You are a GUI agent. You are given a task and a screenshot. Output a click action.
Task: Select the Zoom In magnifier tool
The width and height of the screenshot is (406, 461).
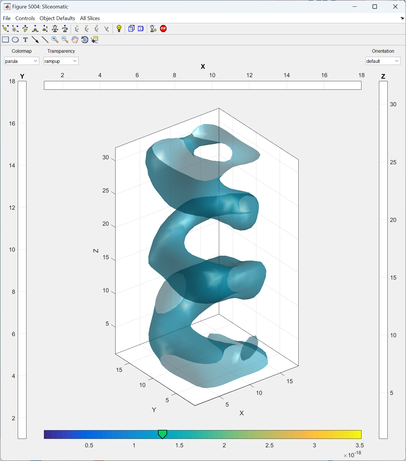[55, 40]
